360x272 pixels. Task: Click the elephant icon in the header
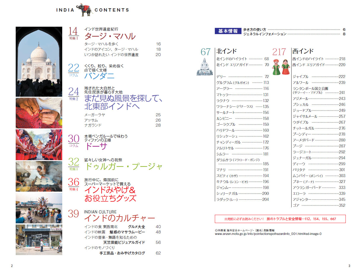pos(84,10)
